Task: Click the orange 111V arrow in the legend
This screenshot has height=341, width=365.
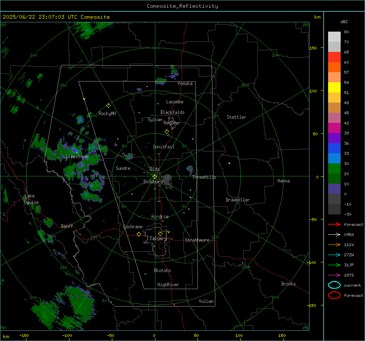Action: tap(334, 244)
